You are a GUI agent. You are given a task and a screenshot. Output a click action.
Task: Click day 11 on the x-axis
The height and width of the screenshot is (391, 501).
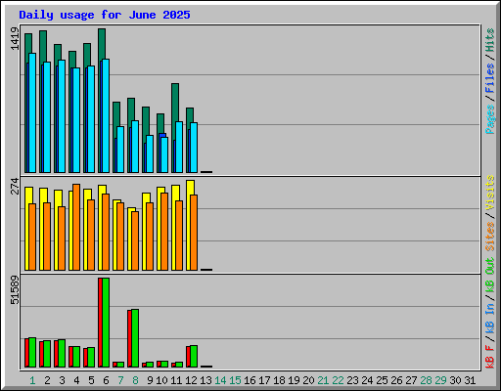point(176,380)
